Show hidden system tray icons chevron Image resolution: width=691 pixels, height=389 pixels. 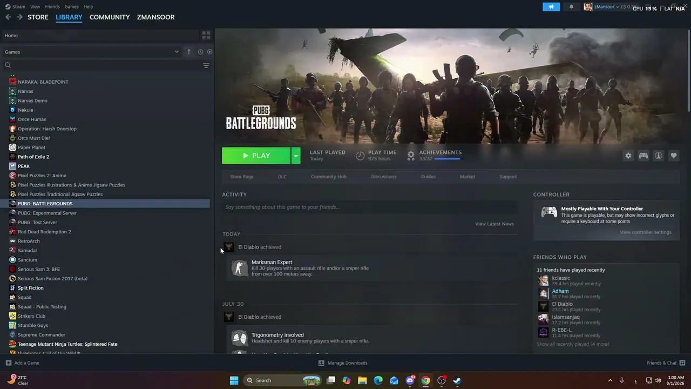[x=610, y=380]
